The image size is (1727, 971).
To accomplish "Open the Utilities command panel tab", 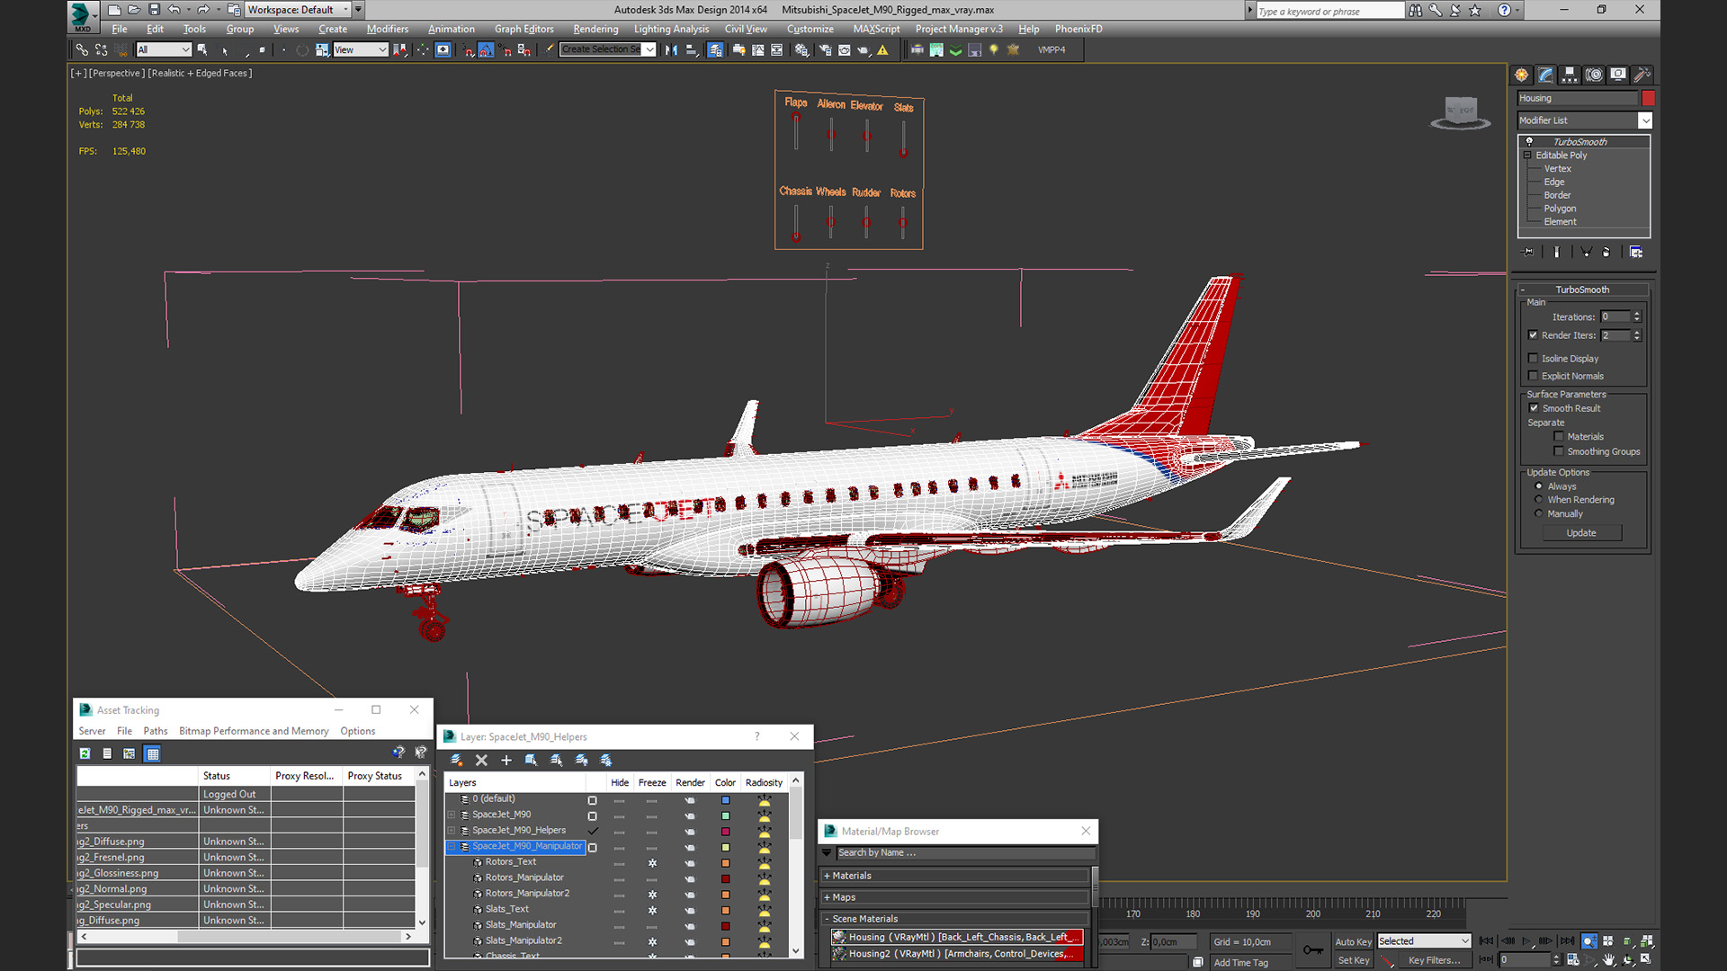I will pyautogui.click(x=1642, y=75).
